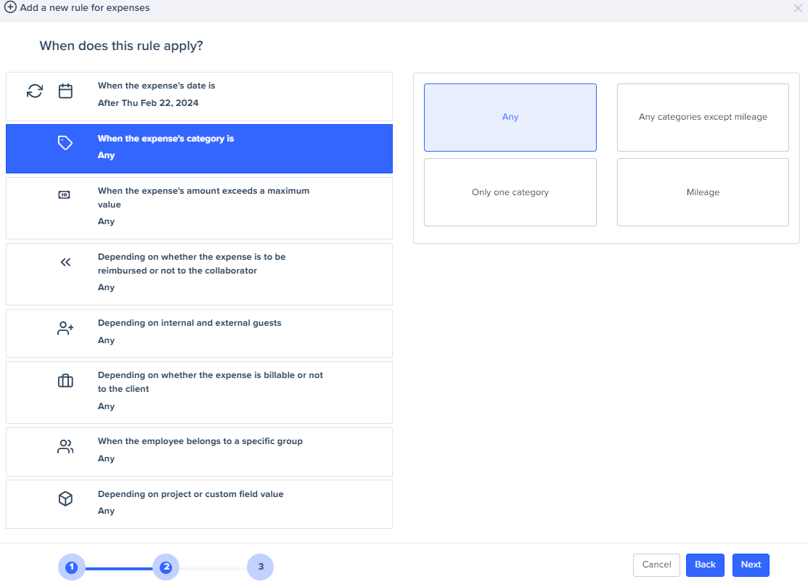Click the briefcase billable icon

pyautogui.click(x=65, y=381)
